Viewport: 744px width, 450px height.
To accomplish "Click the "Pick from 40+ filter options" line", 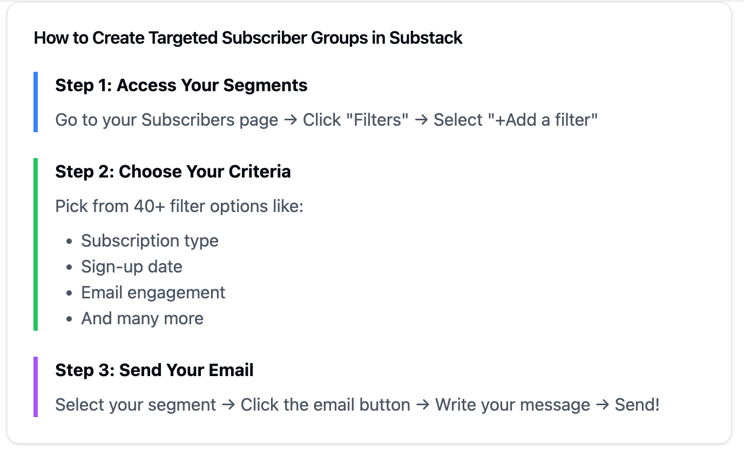I will [x=179, y=206].
